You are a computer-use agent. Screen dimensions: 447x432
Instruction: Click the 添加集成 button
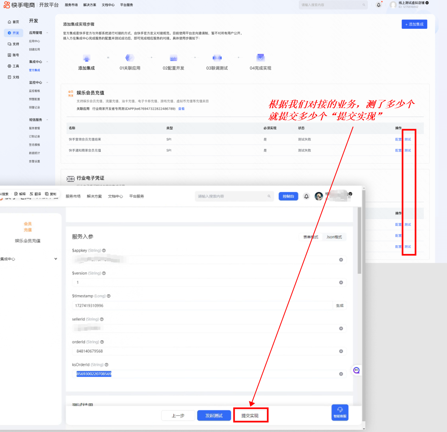tap(414, 24)
